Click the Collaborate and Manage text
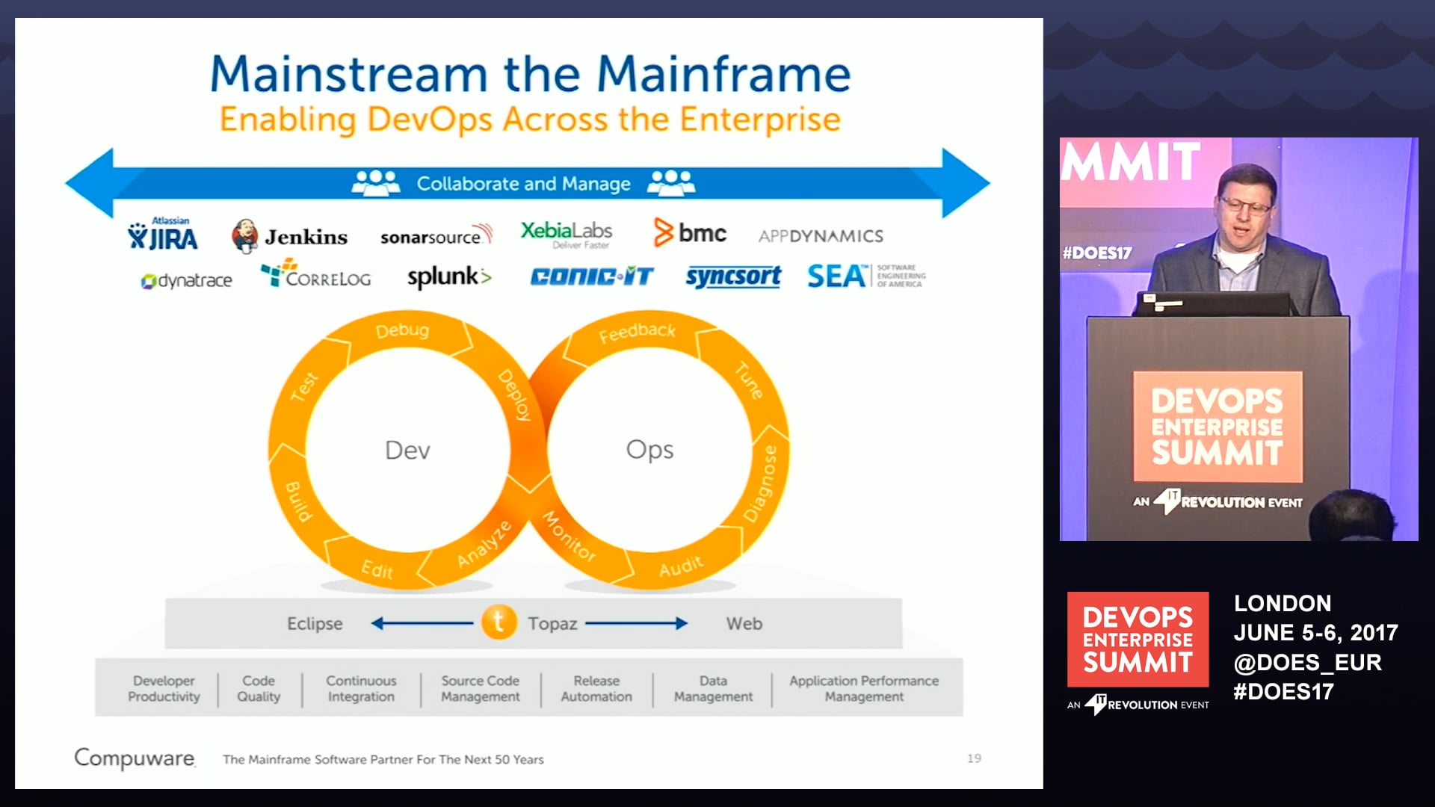This screenshot has height=807, width=1435. pos(523,183)
